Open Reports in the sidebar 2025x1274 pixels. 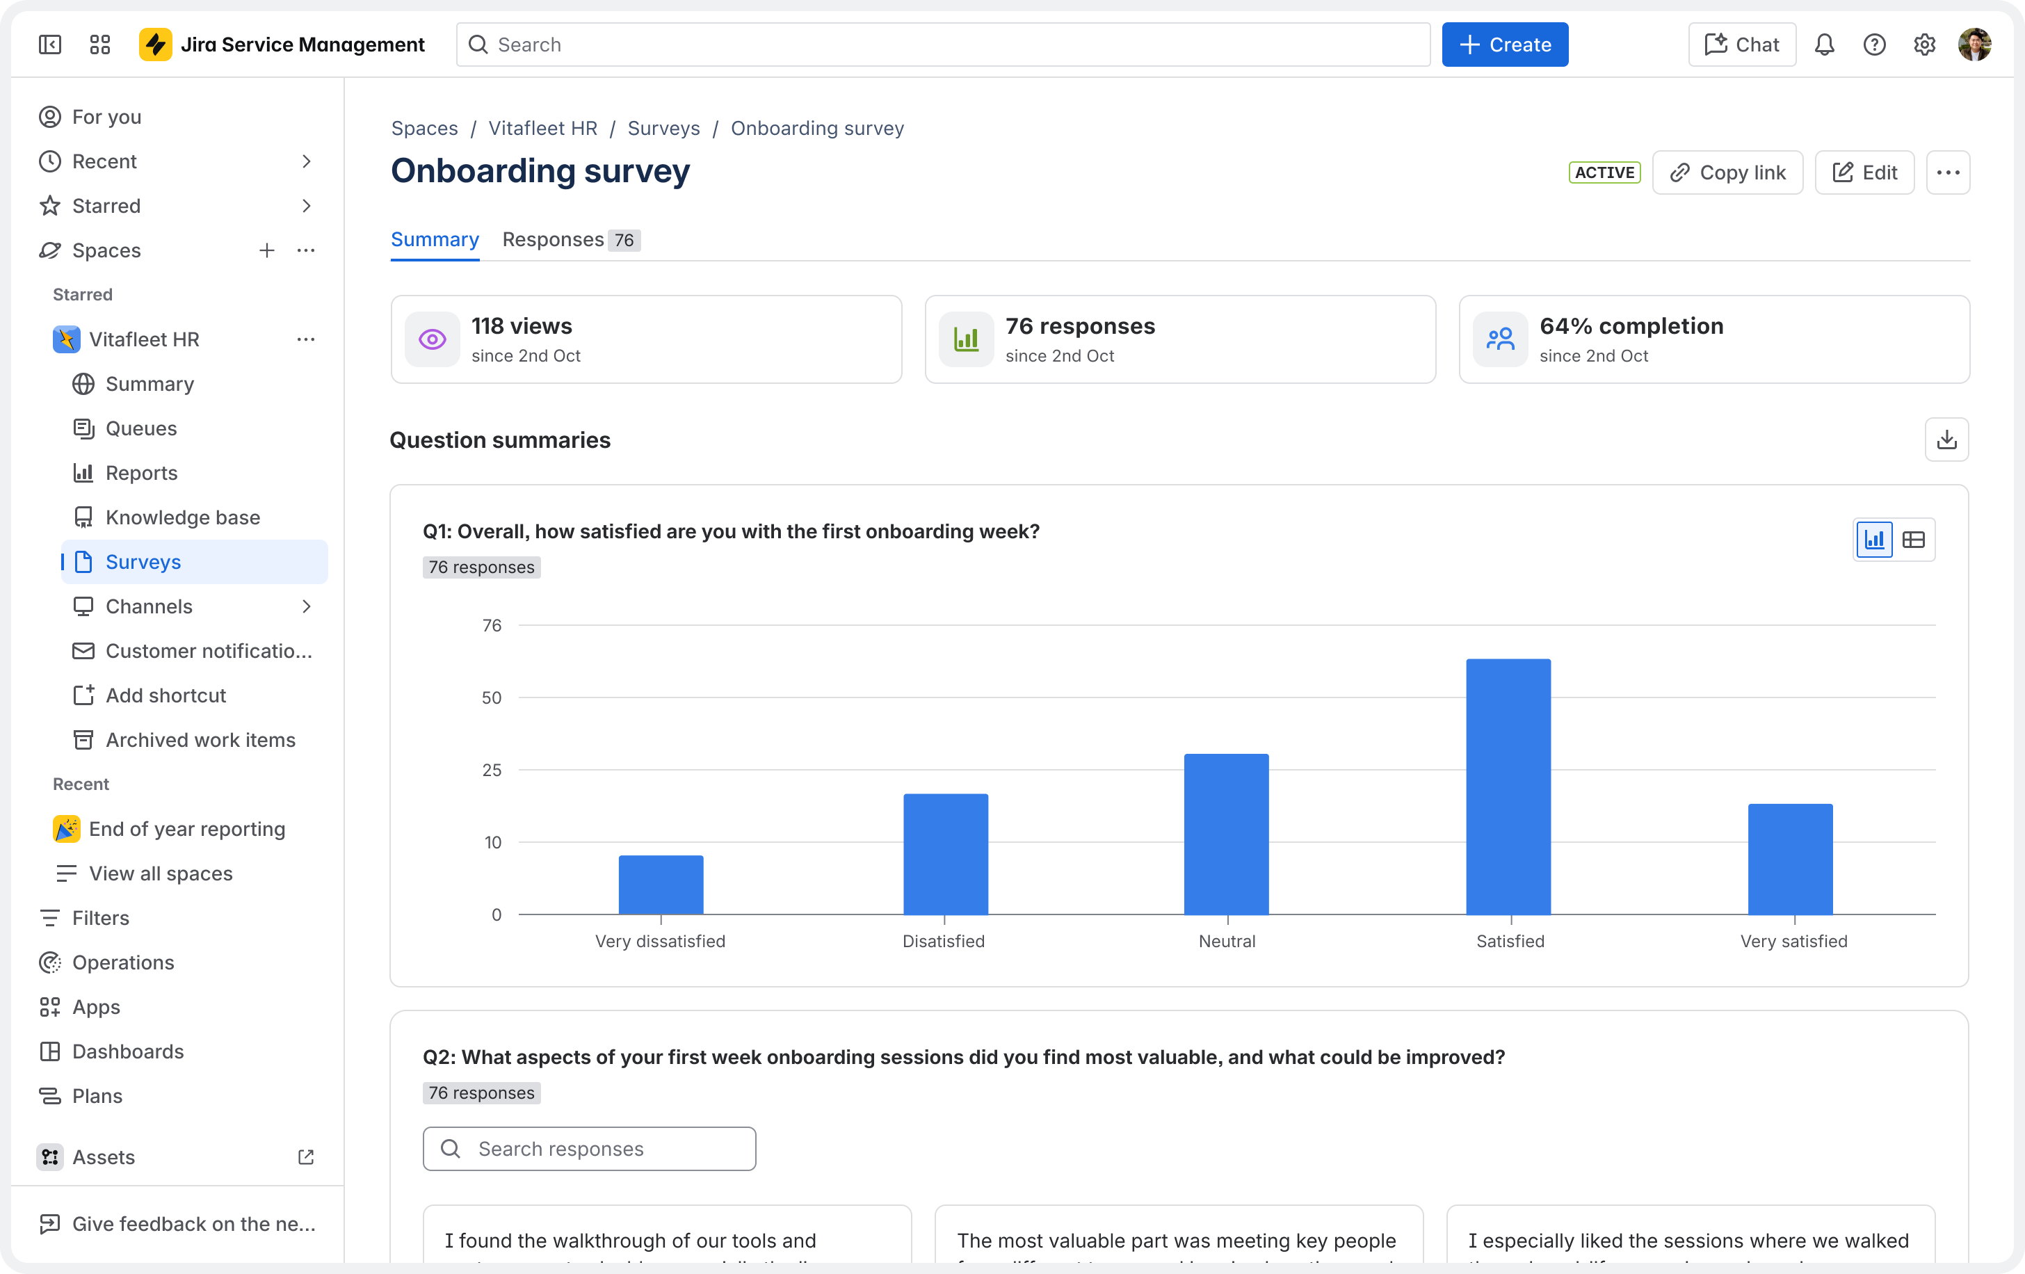[141, 473]
